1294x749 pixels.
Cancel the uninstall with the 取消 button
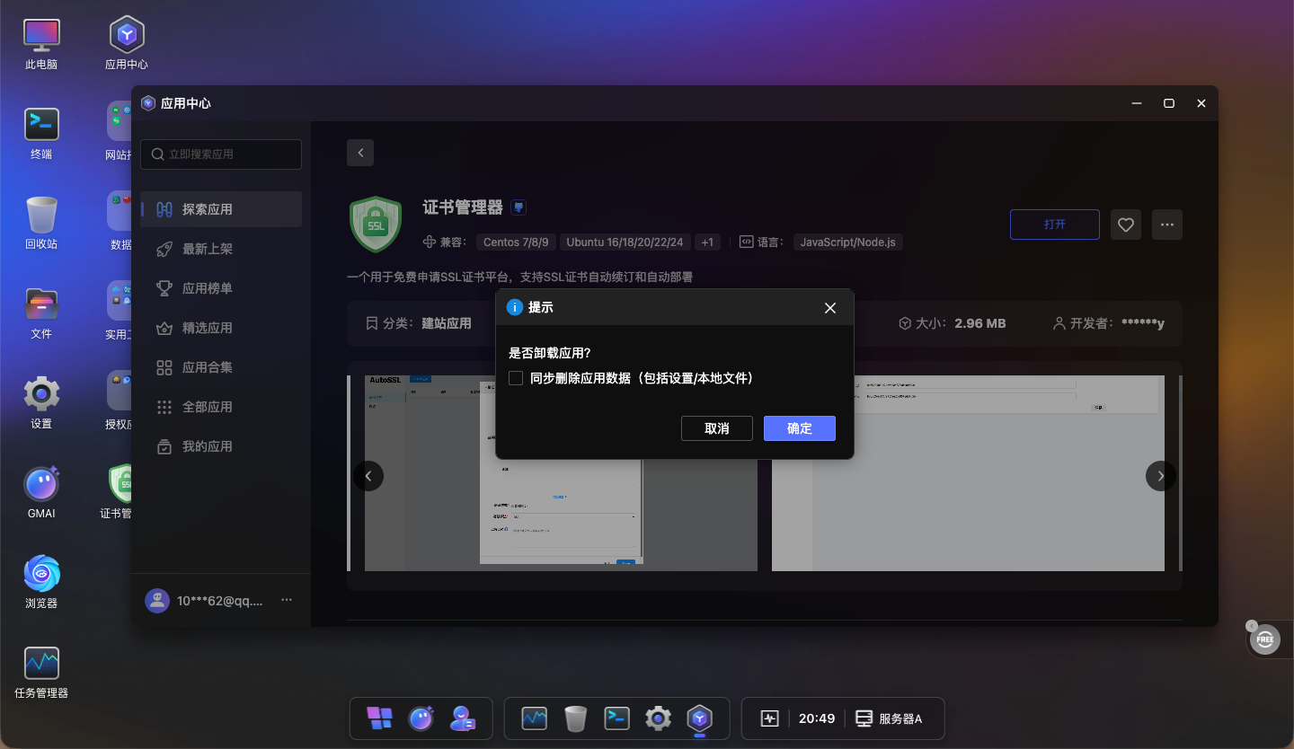pyautogui.click(x=717, y=428)
